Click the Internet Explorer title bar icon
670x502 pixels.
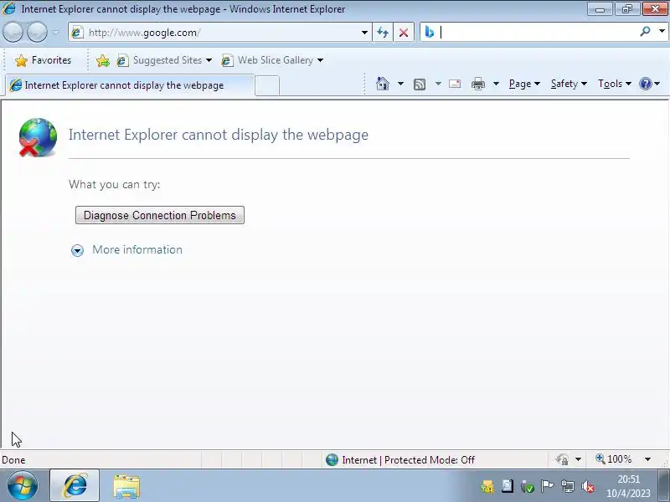(x=8, y=8)
